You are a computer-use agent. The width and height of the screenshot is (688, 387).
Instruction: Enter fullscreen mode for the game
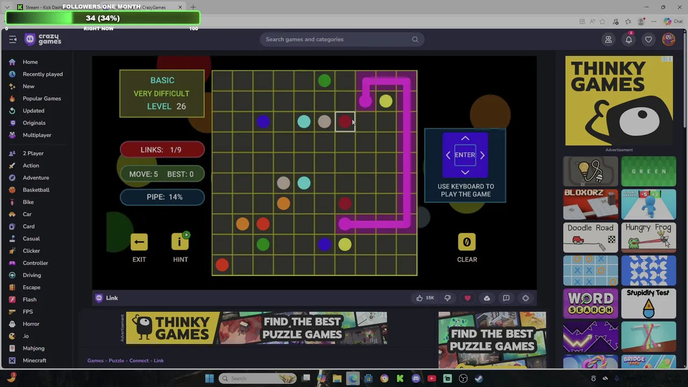click(x=526, y=298)
